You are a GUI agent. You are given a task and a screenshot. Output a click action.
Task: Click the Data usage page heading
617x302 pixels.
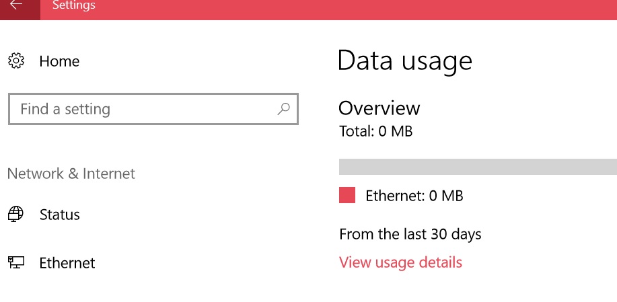pyautogui.click(x=405, y=61)
